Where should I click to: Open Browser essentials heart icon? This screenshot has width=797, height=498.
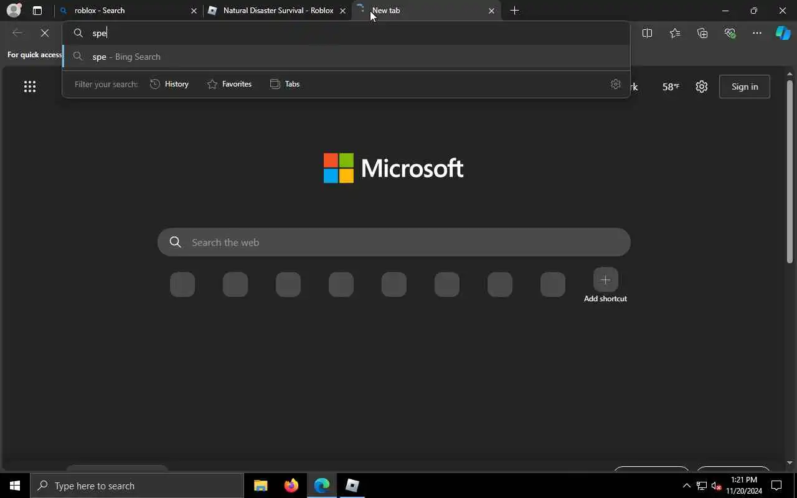[x=730, y=33]
